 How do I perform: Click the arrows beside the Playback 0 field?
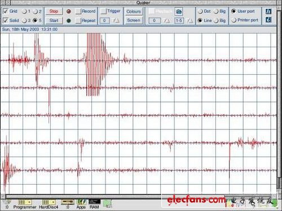(166, 20)
